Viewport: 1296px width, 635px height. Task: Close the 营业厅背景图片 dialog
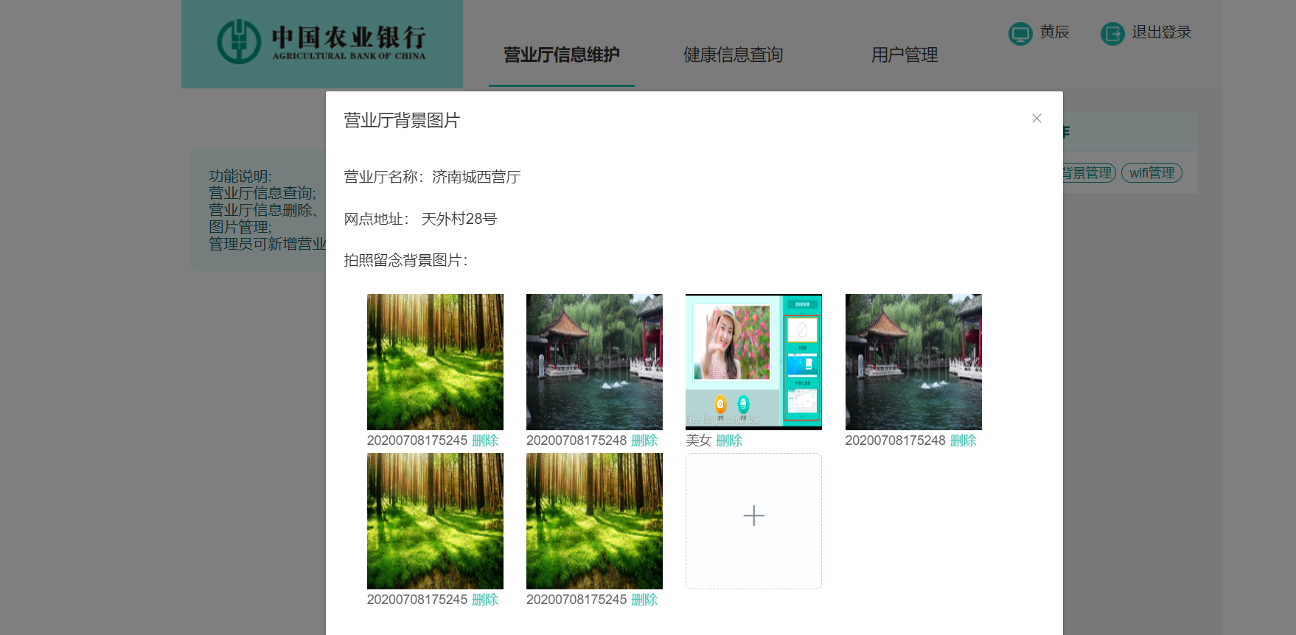(x=1037, y=119)
